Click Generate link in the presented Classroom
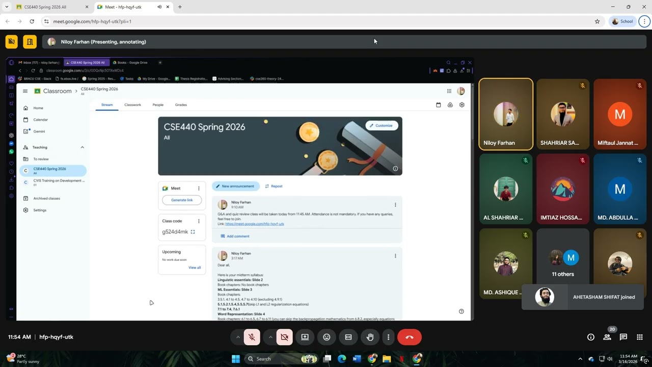This screenshot has height=367, width=652. tap(182, 200)
